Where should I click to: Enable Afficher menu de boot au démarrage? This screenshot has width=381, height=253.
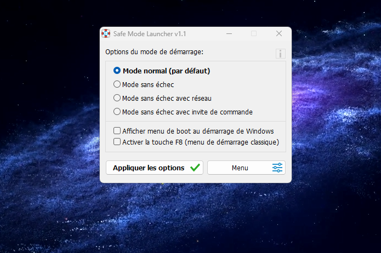pos(117,131)
